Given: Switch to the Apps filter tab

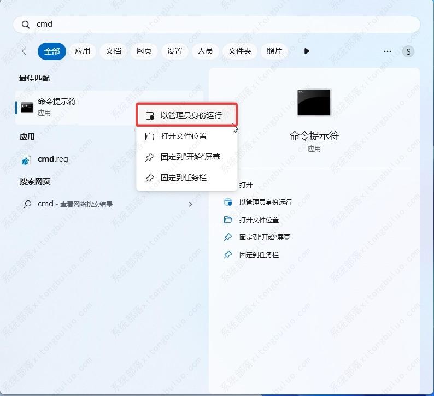Looking at the screenshot, I should [83, 51].
